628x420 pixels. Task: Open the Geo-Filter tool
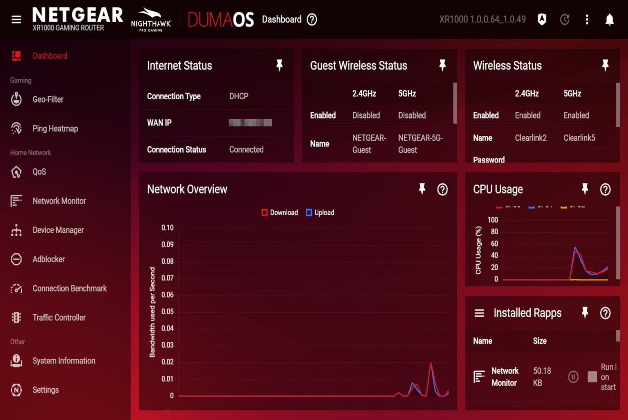(48, 99)
